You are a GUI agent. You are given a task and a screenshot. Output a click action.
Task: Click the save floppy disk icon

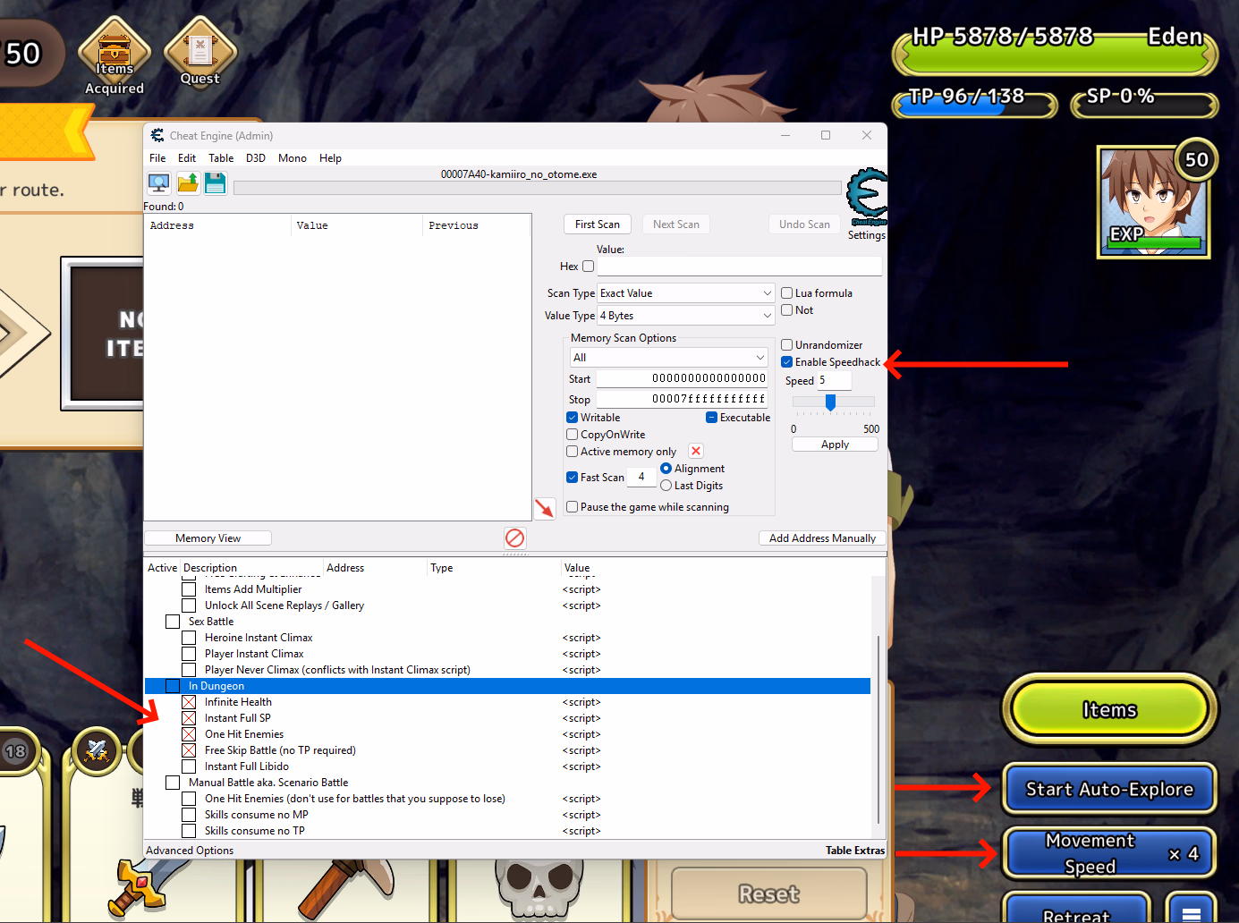pyautogui.click(x=215, y=183)
